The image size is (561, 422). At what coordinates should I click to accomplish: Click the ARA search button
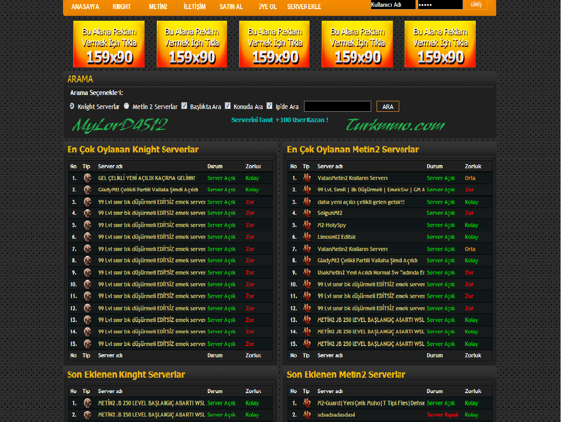tap(388, 107)
